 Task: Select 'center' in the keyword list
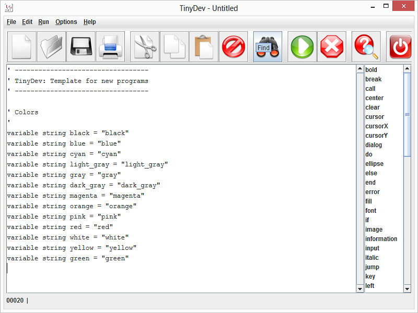[374, 98]
